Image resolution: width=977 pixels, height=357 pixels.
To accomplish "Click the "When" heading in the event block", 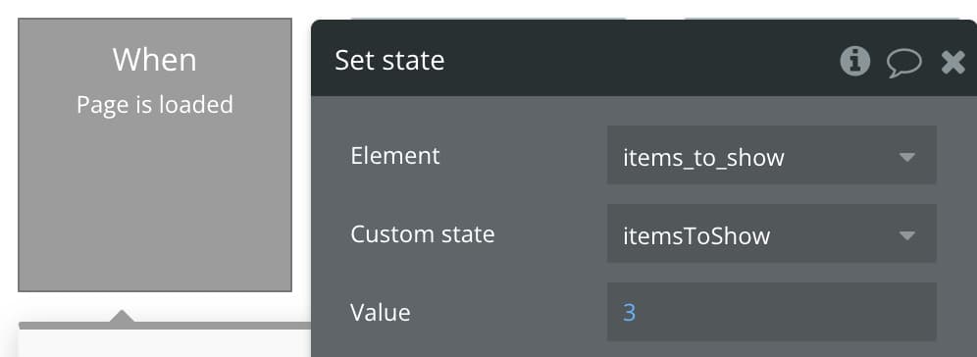I will [x=155, y=61].
